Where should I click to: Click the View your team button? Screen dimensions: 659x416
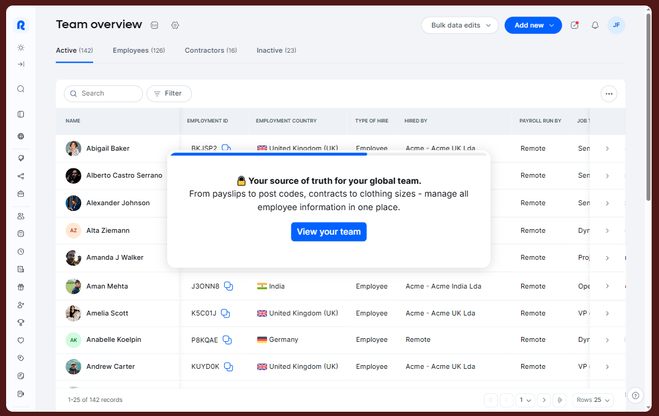pos(328,232)
